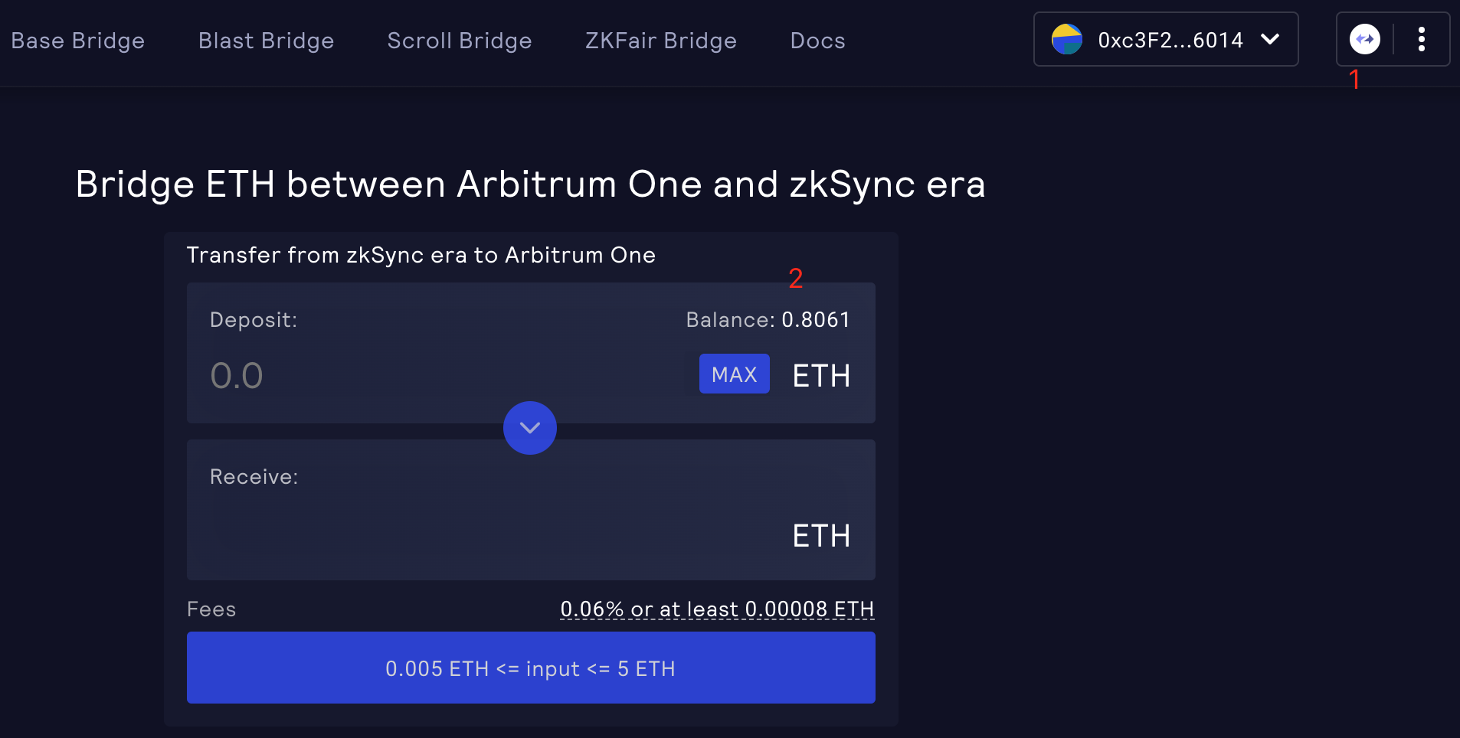1460x738 pixels.
Task: Click the Receive amount field
Action: click(490, 535)
